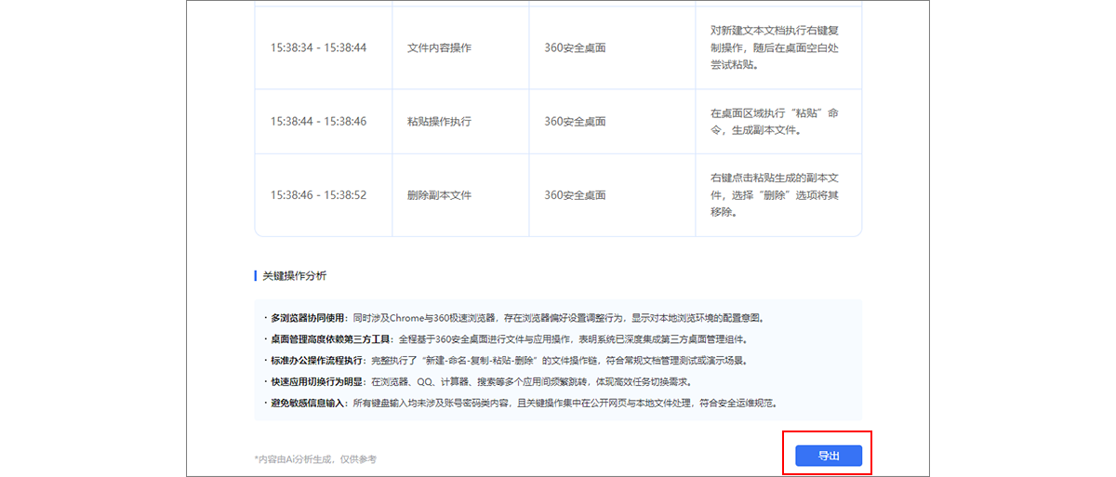Click the 删除副本文件 table cell

point(439,195)
